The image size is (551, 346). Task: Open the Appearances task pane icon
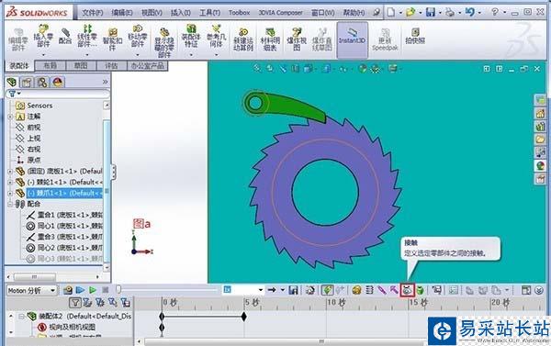tap(540, 165)
